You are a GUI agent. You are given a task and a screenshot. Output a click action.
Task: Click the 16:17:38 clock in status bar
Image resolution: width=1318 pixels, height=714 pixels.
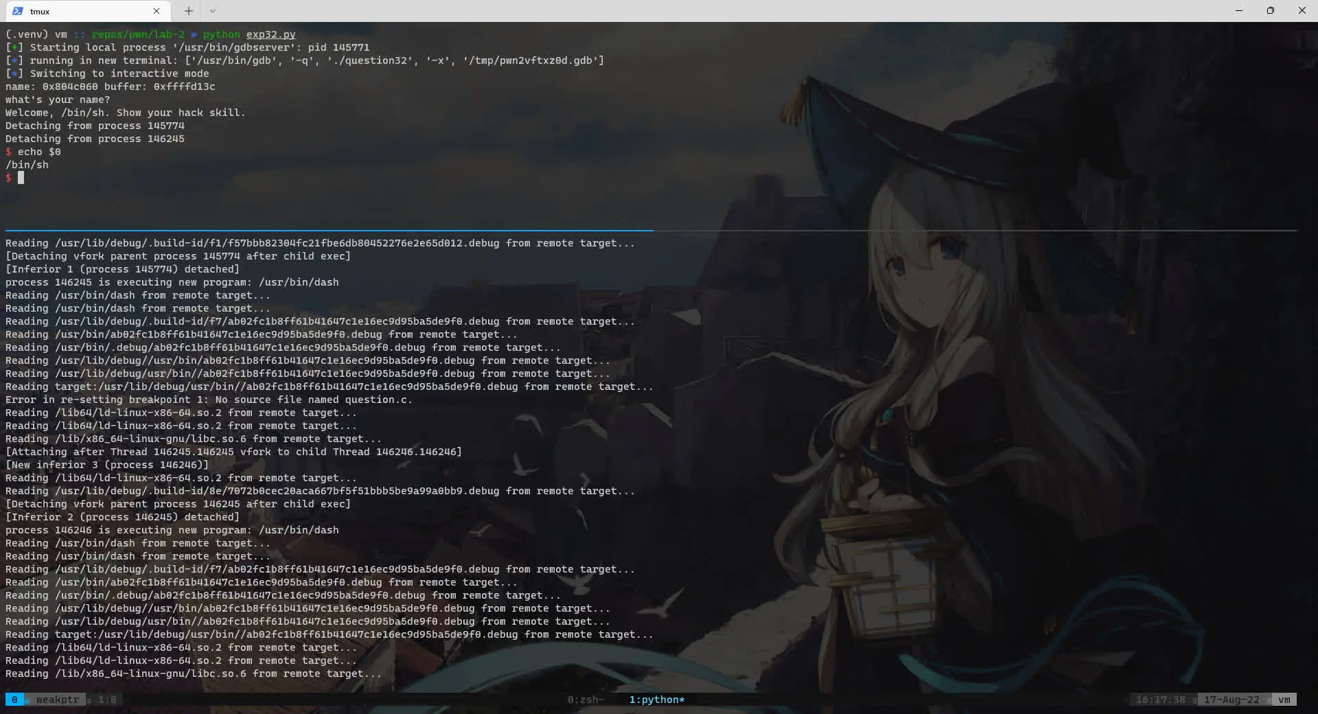(1160, 700)
